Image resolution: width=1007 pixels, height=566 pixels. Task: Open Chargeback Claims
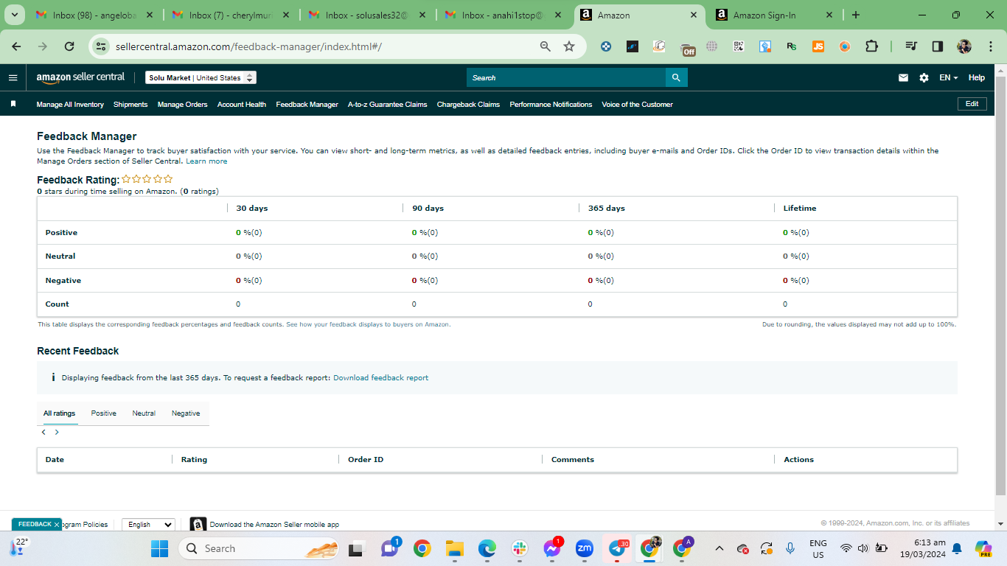[468, 105]
